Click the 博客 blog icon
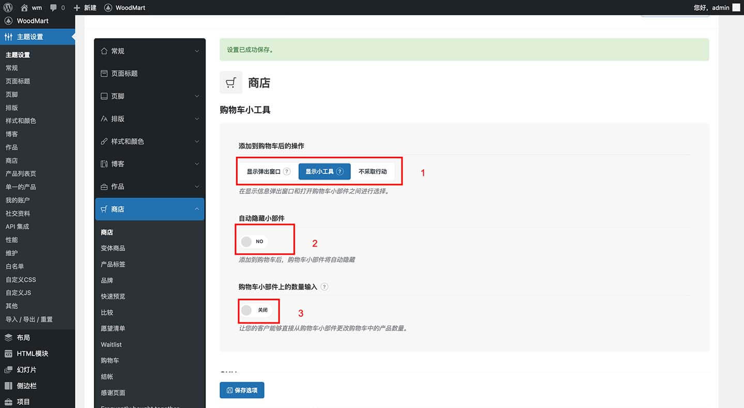Screen dimensions: 744x408 point(104,164)
